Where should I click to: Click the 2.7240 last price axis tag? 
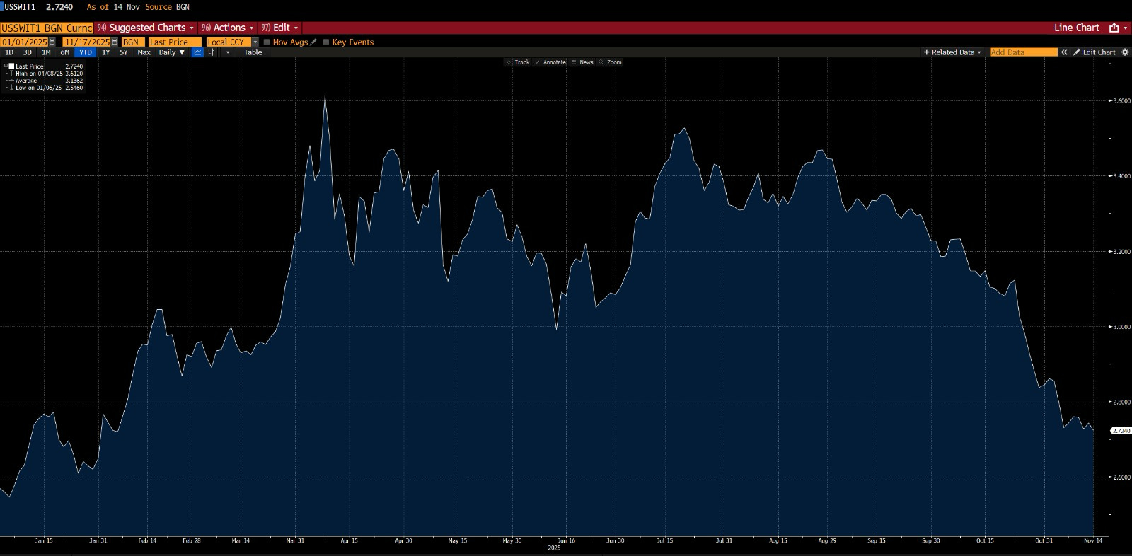(1121, 430)
